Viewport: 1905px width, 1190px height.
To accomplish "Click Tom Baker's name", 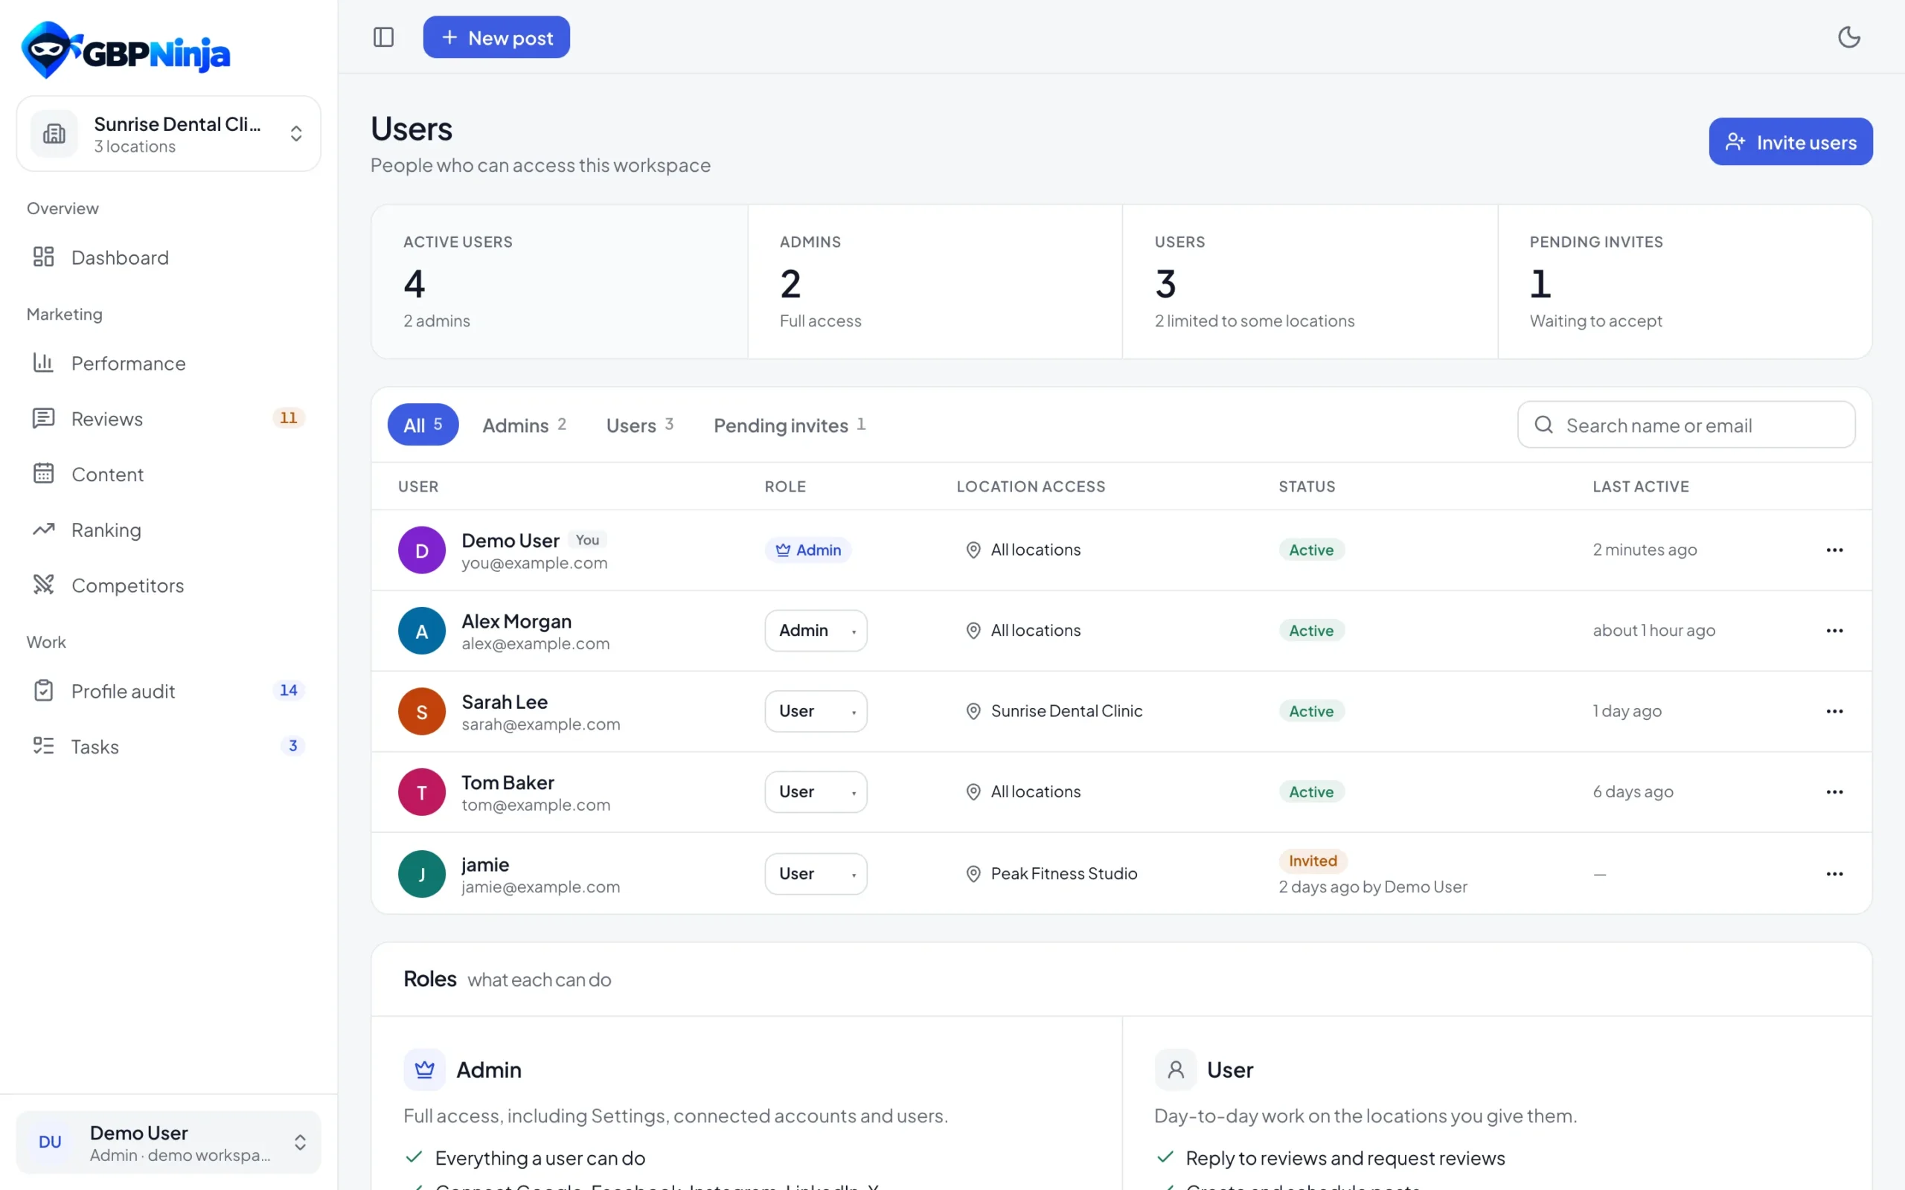I will [x=508, y=782].
